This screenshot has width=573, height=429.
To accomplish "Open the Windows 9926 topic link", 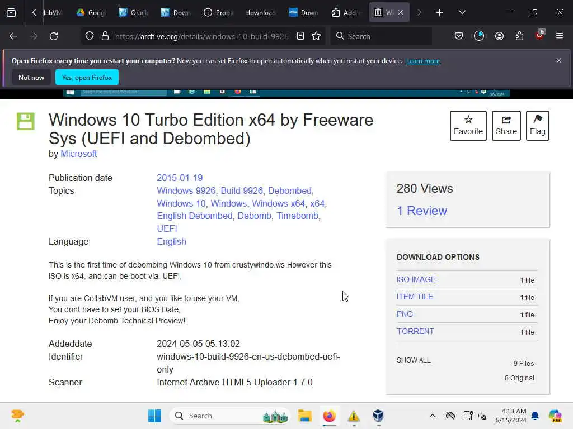I will click(x=186, y=191).
